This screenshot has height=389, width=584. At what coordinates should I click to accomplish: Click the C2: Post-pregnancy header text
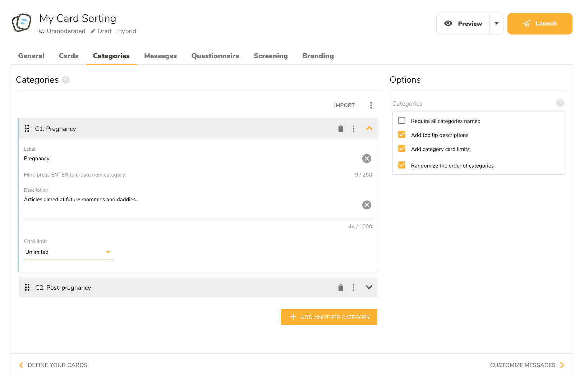(63, 288)
